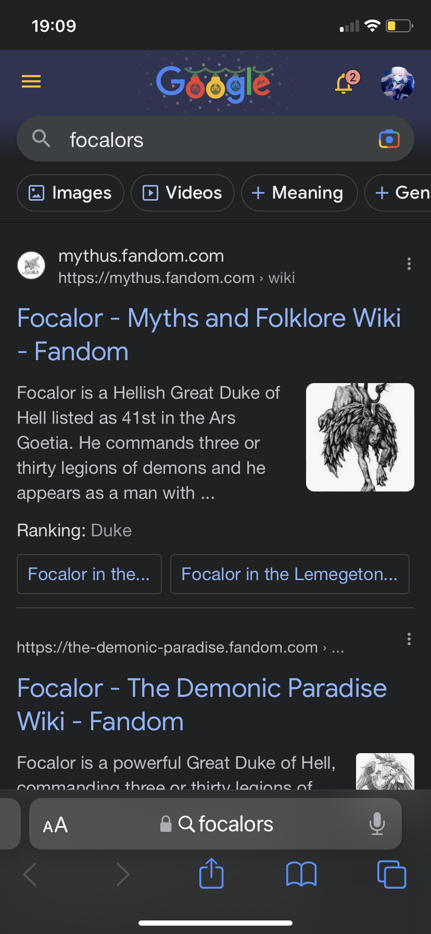This screenshot has width=431, height=934.
Task: Tap the microphone voice search icon
Action: pos(377,824)
